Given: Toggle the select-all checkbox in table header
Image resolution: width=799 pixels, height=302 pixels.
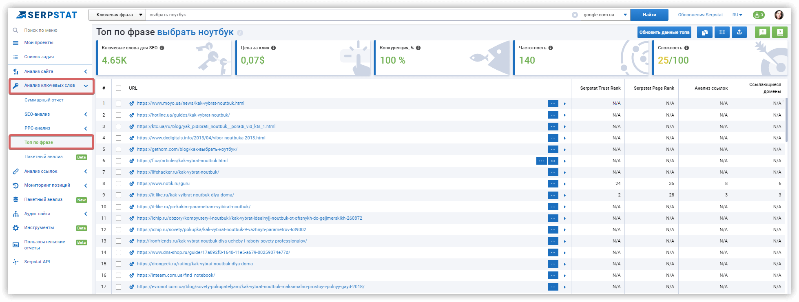Looking at the screenshot, I should click(118, 88).
